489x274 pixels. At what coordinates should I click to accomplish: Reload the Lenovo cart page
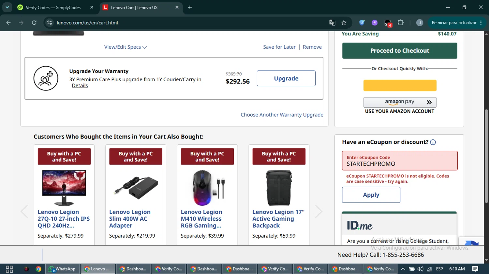[34, 23]
